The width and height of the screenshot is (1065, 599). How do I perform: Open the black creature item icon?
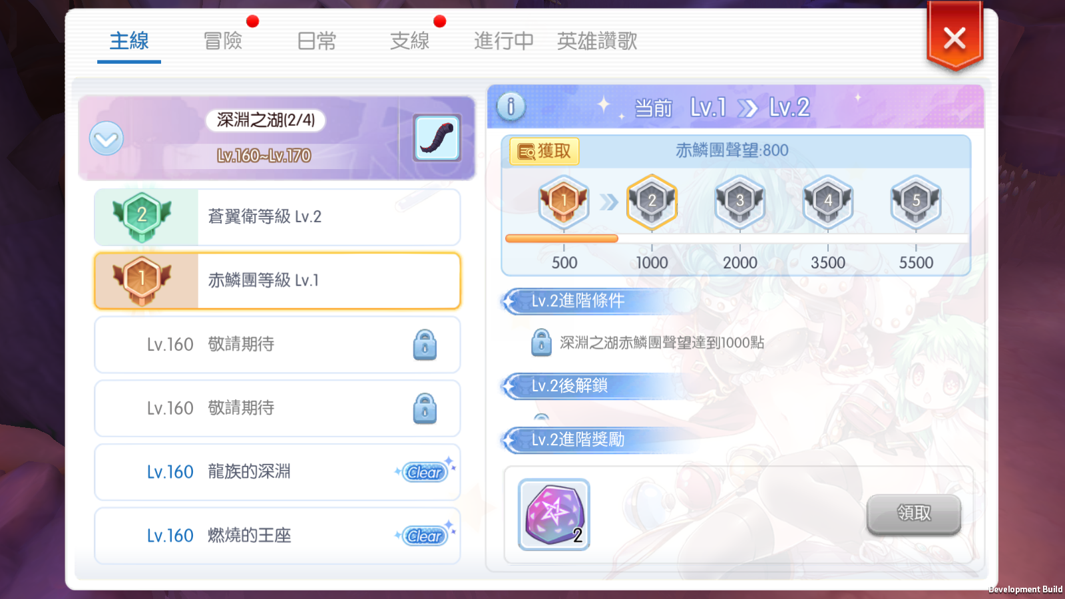(437, 138)
